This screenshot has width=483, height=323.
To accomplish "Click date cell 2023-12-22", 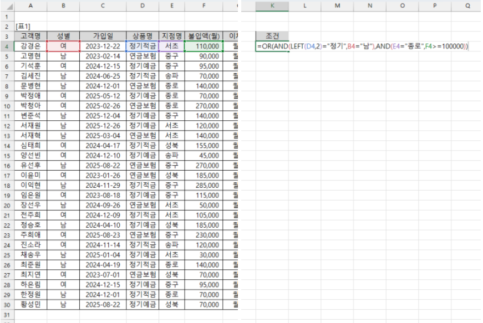I will point(103,47).
